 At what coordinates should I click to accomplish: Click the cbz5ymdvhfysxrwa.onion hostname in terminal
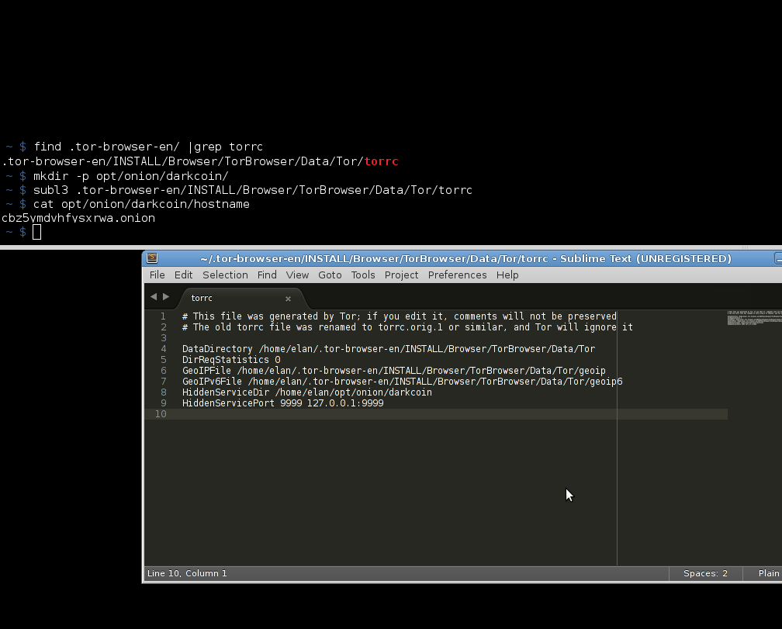tap(78, 218)
